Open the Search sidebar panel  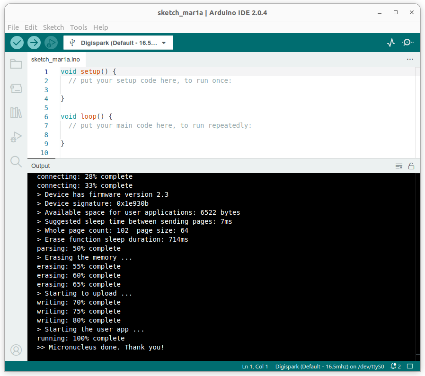16,161
